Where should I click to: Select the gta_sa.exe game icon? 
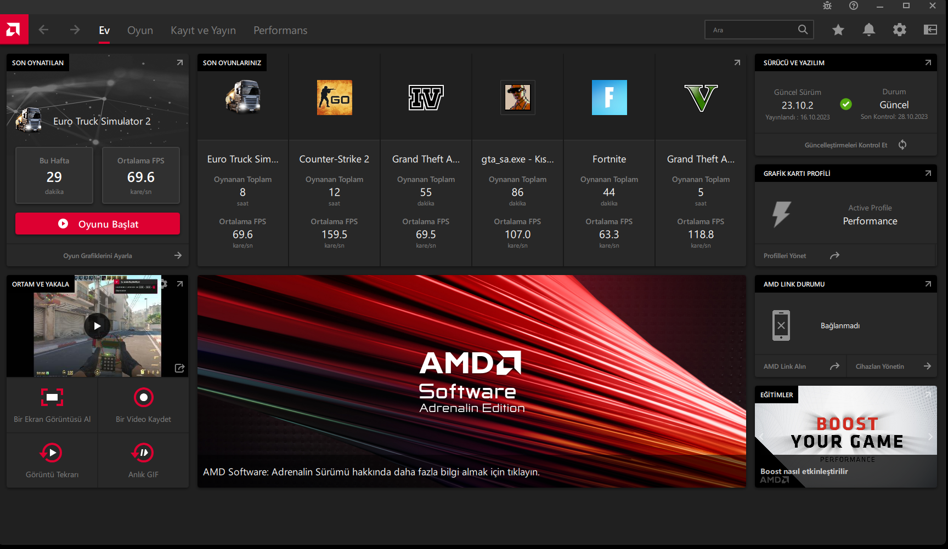517,98
